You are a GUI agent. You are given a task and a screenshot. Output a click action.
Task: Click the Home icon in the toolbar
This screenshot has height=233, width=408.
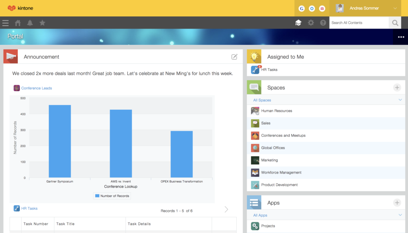coord(18,23)
